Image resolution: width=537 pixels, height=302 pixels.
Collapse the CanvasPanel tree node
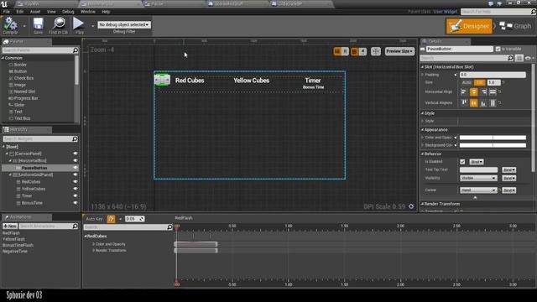point(7,154)
